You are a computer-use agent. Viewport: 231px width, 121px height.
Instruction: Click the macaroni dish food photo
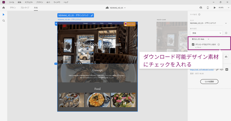pos(98,100)
